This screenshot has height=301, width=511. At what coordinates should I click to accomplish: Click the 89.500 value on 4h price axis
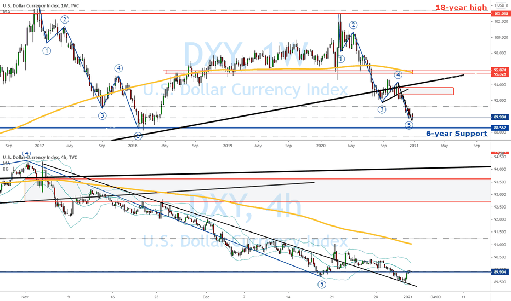click(500, 282)
